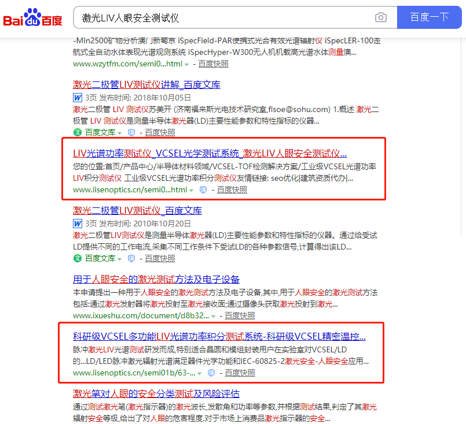Click green 百度文库 badge icon under 2018 result

click(78, 132)
